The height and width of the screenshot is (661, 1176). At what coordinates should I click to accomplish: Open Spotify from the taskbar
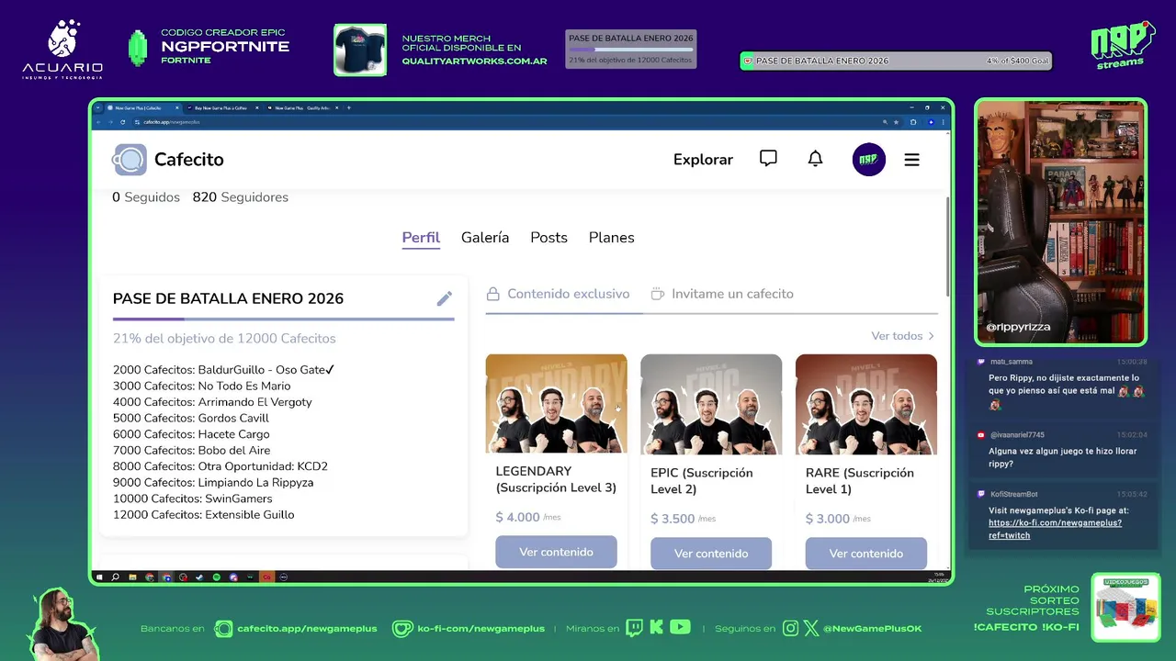click(216, 577)
